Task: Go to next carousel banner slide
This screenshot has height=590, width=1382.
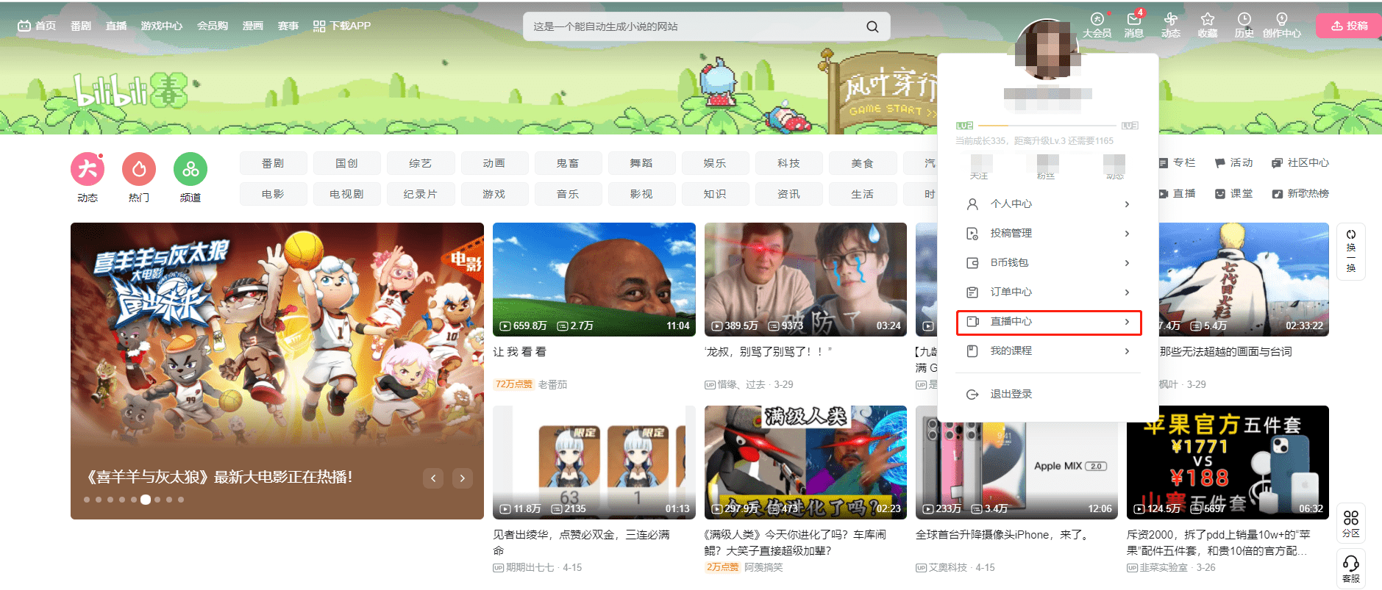Action: tap(462, 478)
